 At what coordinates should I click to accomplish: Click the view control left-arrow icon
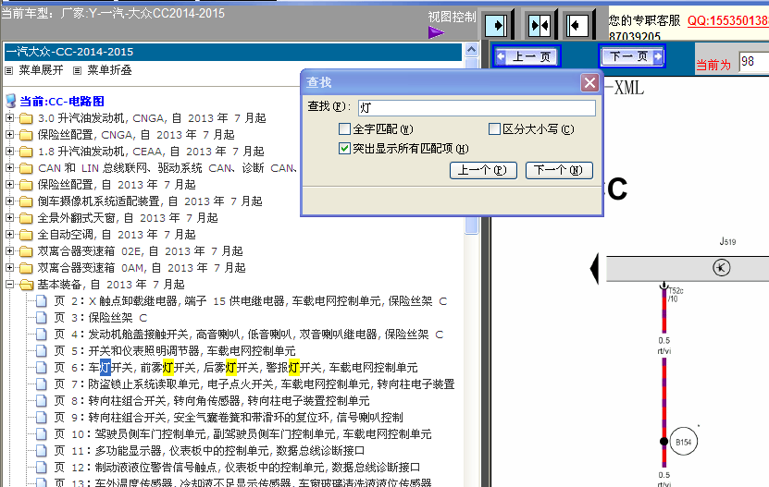[577, 25]
